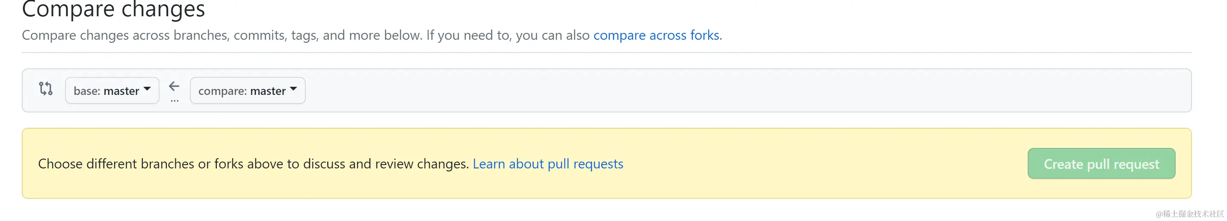Click the "Compare changes across branches" description text

click(305, 35)
